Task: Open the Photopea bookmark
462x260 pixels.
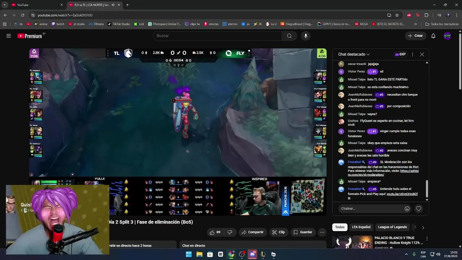Action: click(164, 24)
